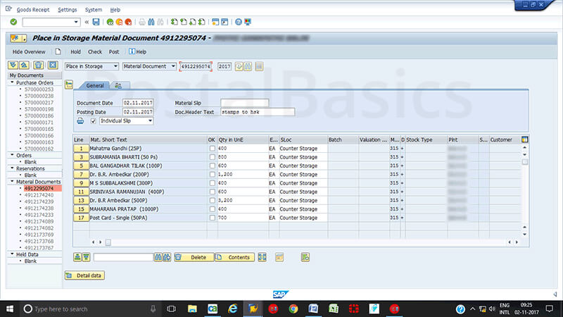Viewport: 563px width, 317px height.
Task: Check the OK box for Mahatma Gandhi (25P)
Action: pyautogui.click(x=212, y=149)
